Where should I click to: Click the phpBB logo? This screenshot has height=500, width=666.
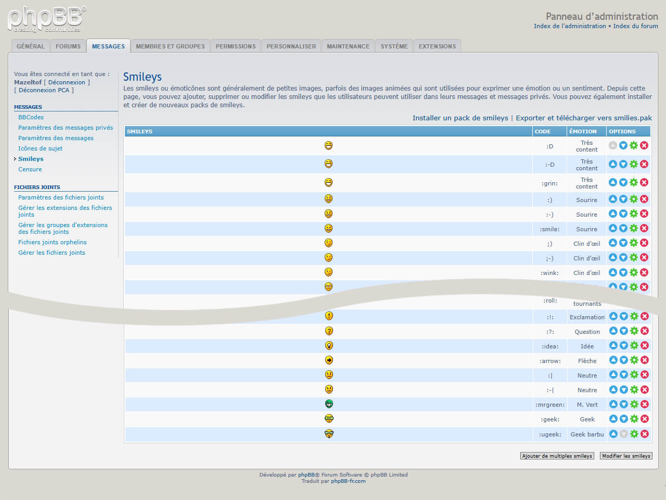[47, 19]
